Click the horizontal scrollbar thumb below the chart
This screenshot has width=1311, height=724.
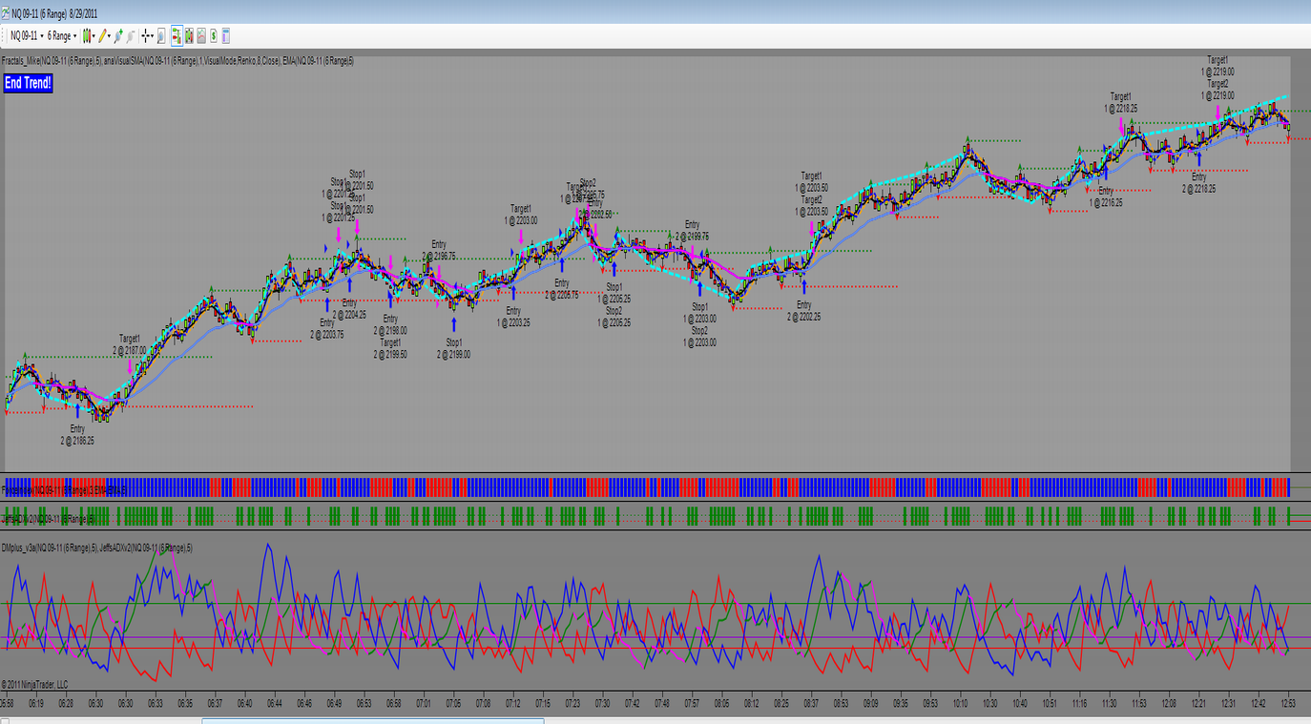[x=373, y=720]
